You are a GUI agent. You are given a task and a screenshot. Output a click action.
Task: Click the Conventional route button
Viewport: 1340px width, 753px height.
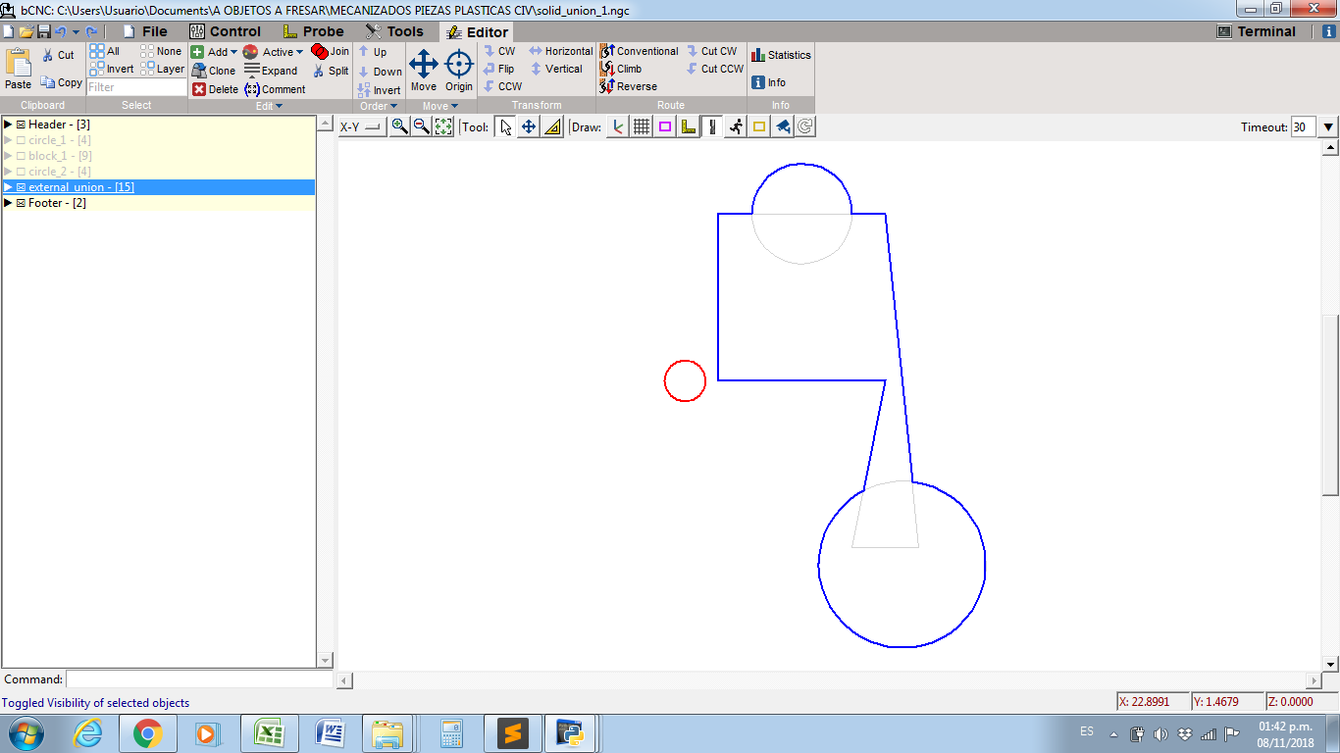(639, 51)
